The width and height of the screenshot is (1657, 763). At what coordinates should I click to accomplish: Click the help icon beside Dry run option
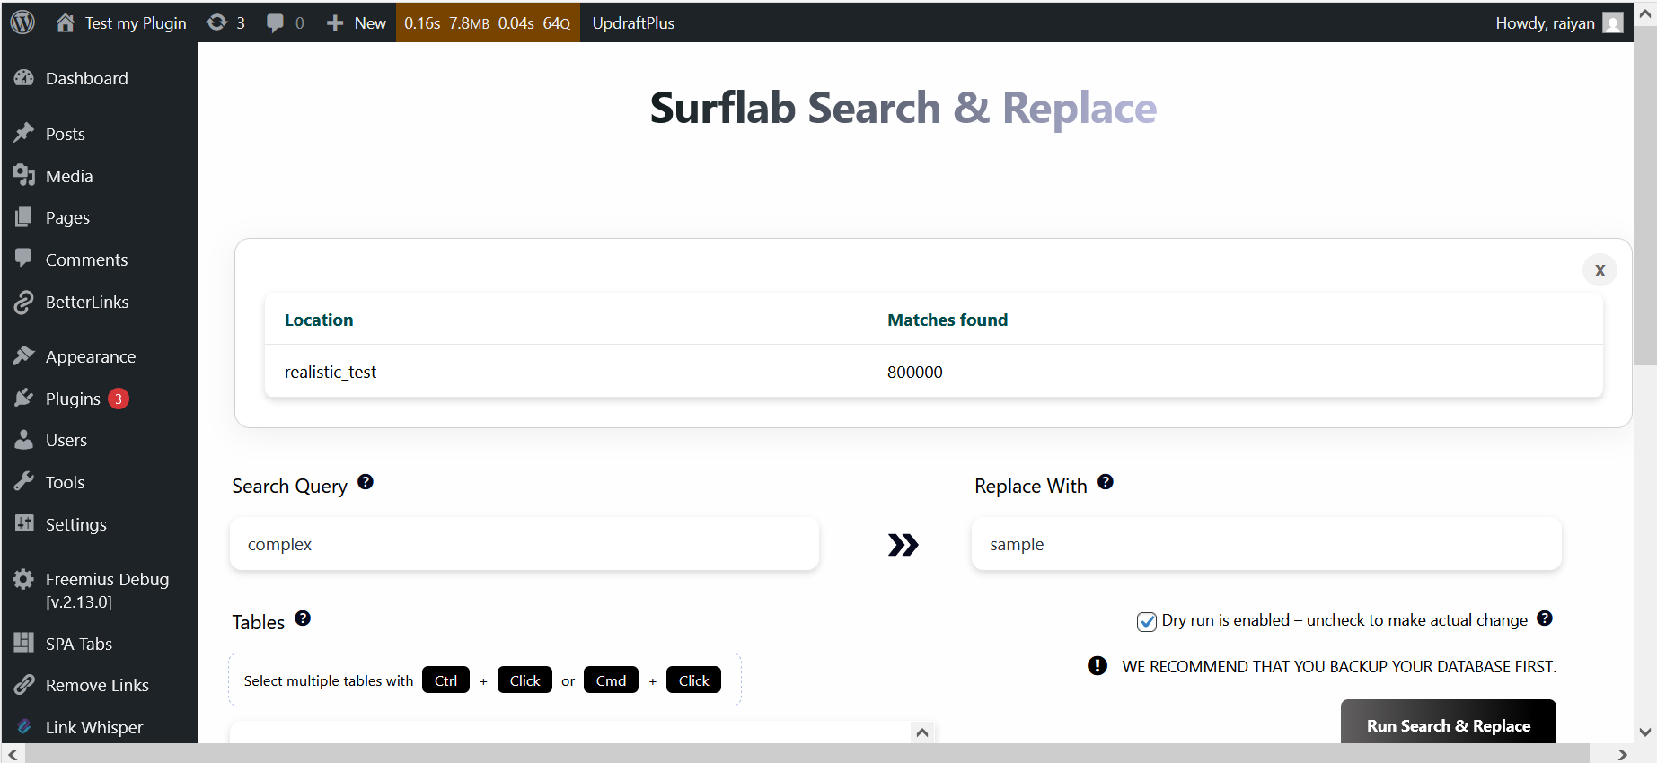(1545, 618)
